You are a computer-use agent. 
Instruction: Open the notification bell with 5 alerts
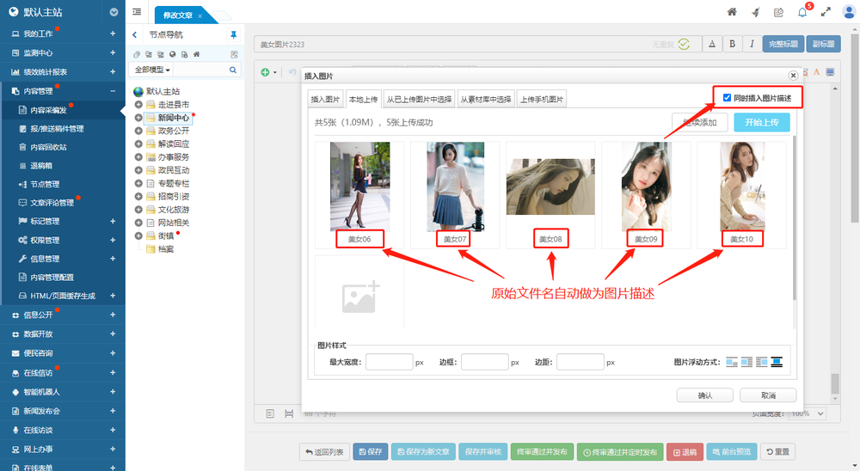802,12
